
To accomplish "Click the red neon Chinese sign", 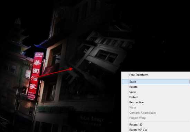I will (35, 76).
